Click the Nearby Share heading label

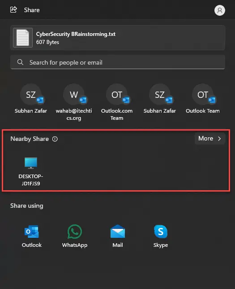(30, 139)
